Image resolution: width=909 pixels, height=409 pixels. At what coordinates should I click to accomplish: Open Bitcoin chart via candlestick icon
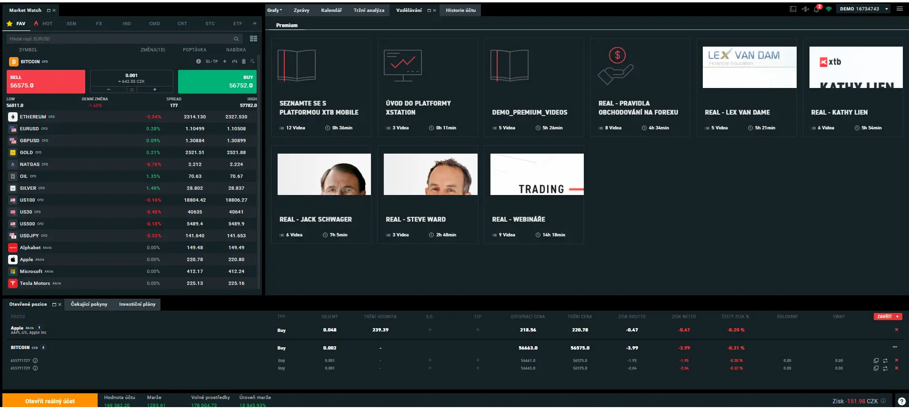coord(235,61)
